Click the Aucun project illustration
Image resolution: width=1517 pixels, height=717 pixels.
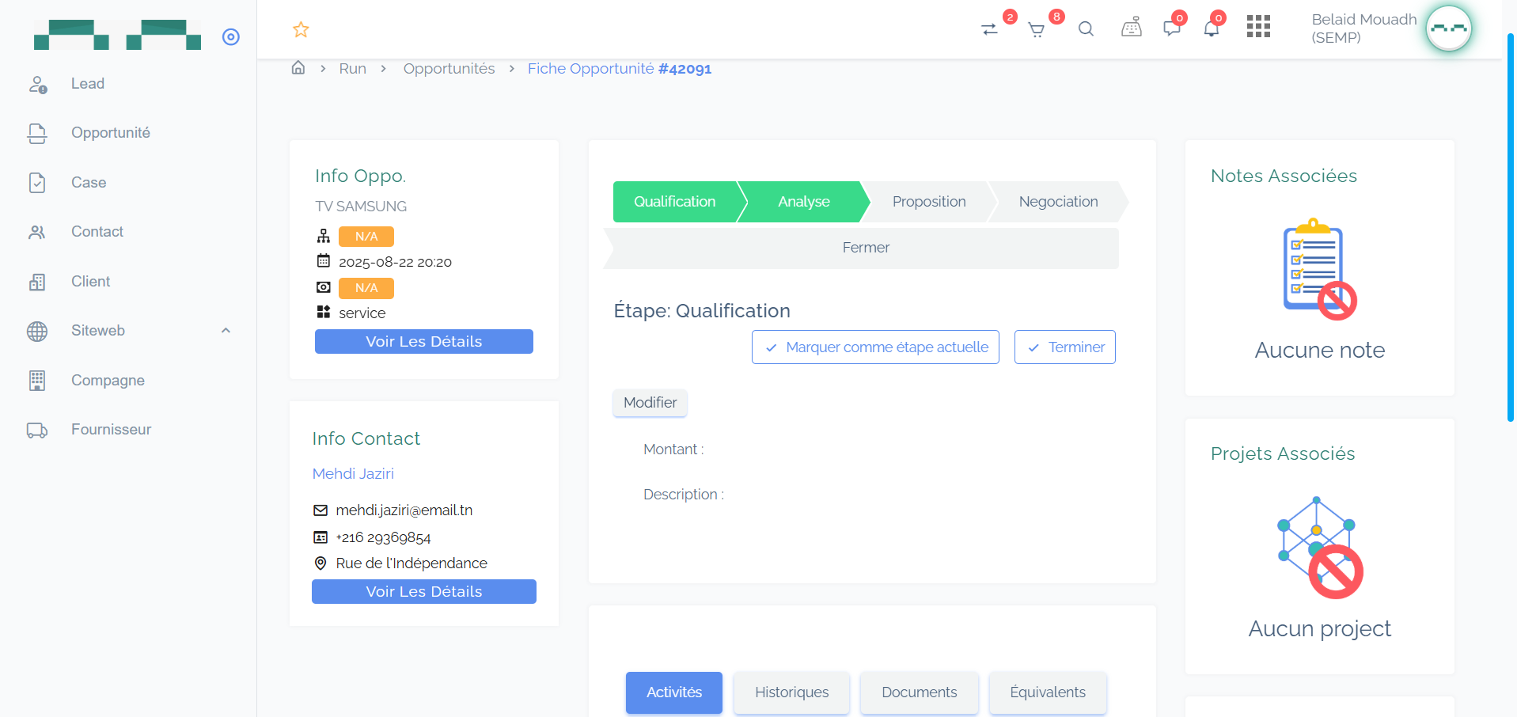click(1319, 548)
